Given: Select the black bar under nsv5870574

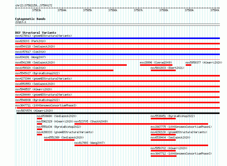Looking at the screenshot, I should coord(118,113).
